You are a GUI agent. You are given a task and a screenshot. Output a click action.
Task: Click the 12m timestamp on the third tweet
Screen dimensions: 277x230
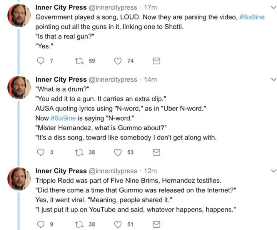tap(150, 171)
